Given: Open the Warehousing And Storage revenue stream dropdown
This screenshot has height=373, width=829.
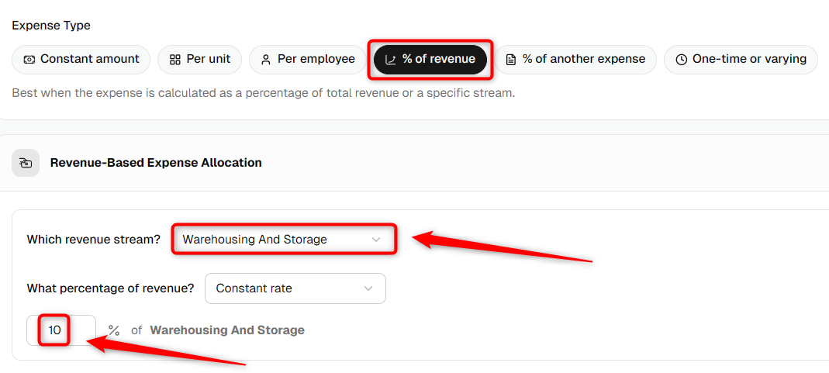Looking at the screenshot, I should pyautogui.click(x=284, y=240).
